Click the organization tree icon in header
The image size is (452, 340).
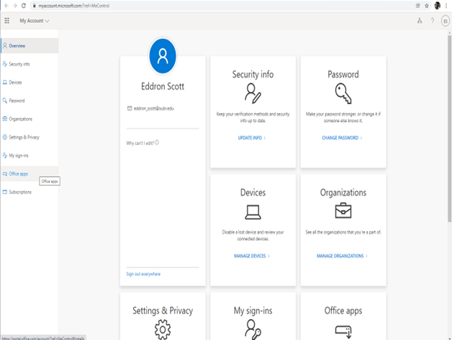[420, 20]
